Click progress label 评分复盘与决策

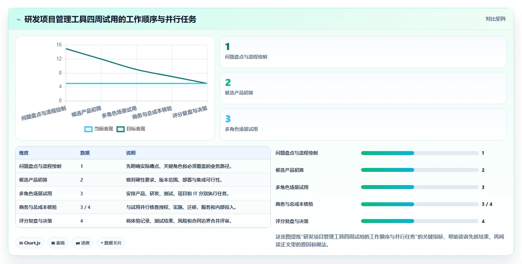point(292,221)
